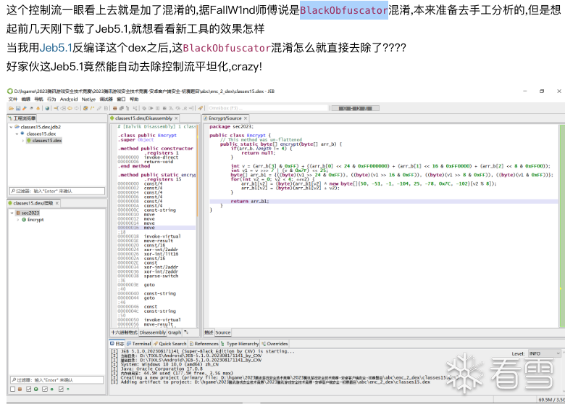Switch to the 十六进制格式 view tab
The height and width of the screenshot is (407, 565).
pyautogui.click(x=125, y=332)
